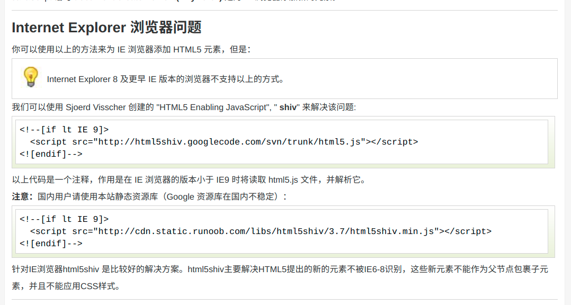This screenshot has width=571, height=305.
Task: Click '<![endif]-->' in the first code block
Action: tap(51, 154)
